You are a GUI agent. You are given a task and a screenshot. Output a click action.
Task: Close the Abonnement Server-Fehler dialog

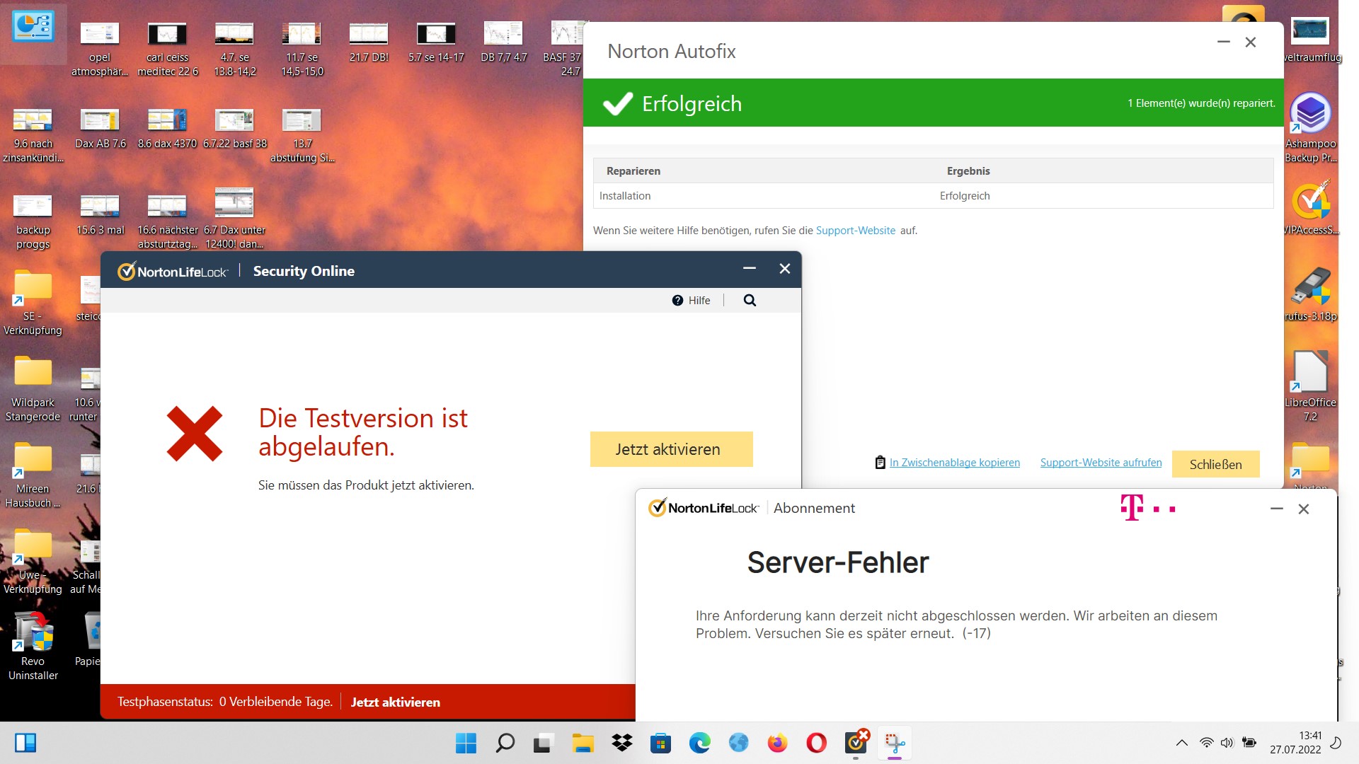pos(1303,509)
